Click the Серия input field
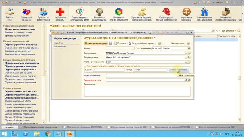The width and height of the screenshot is (244, 137). pos(108,70)
